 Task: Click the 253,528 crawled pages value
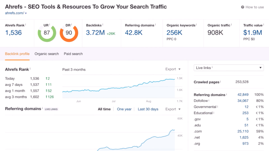242,82
